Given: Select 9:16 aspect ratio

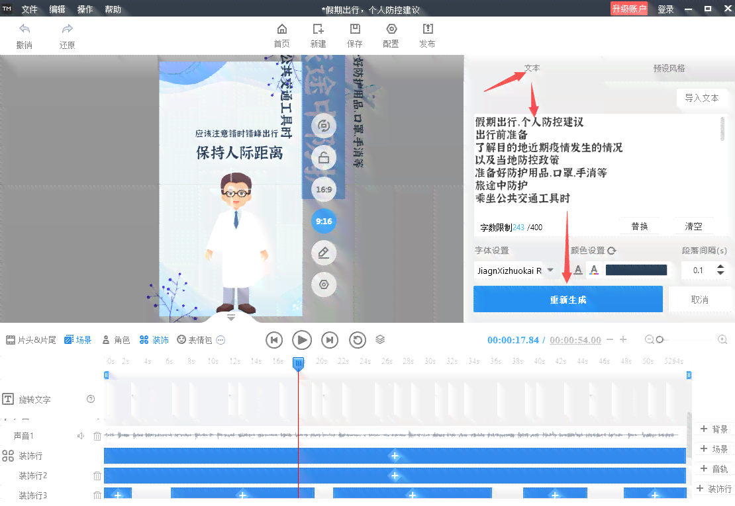Looking at the screenshot, I should tap(324, 221).
